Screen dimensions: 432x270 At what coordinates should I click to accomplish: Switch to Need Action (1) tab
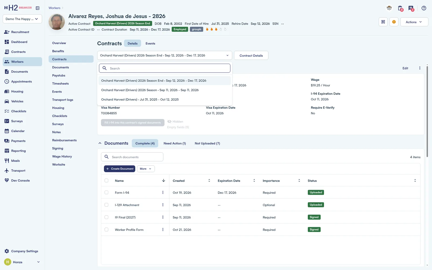175,143
